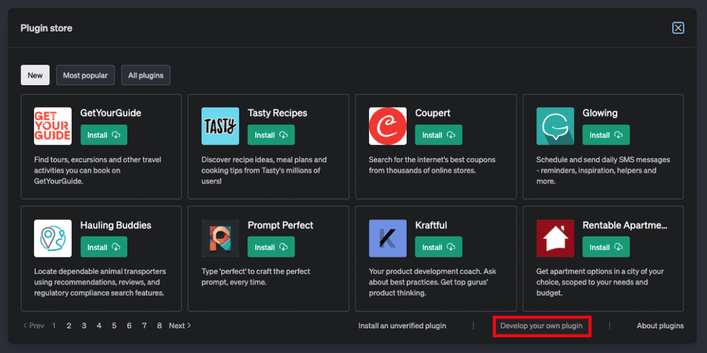Install the Kraftful plugin

[x=438, y=247]
